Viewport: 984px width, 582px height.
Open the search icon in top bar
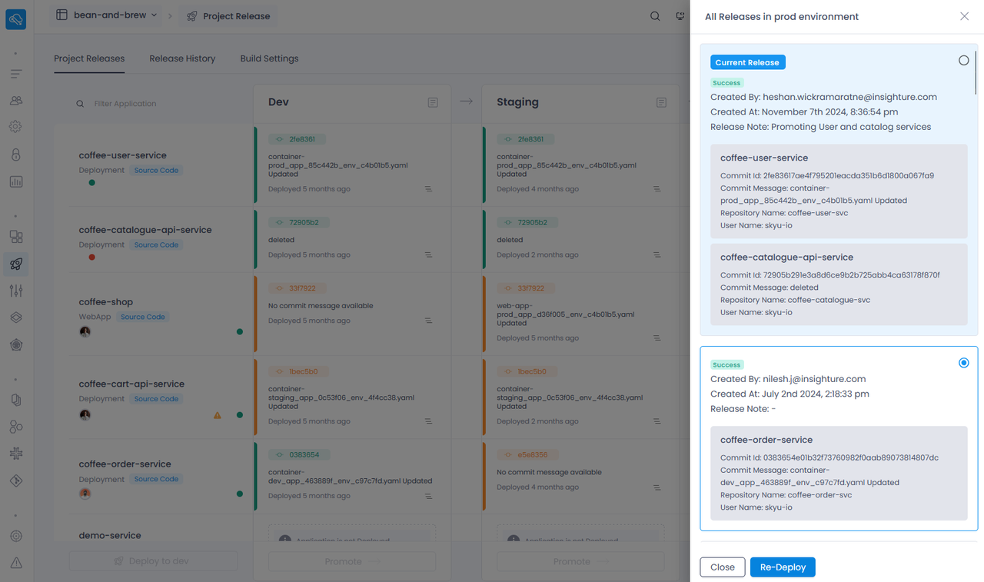coord(655,16)
